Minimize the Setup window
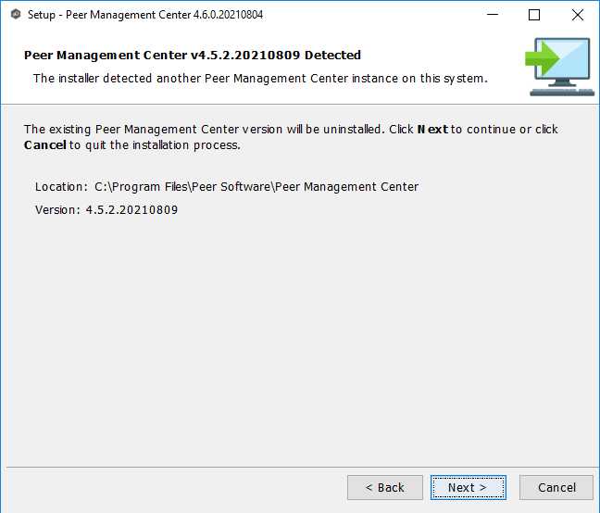This screenshot has width=600, height=513. point(491,15)
